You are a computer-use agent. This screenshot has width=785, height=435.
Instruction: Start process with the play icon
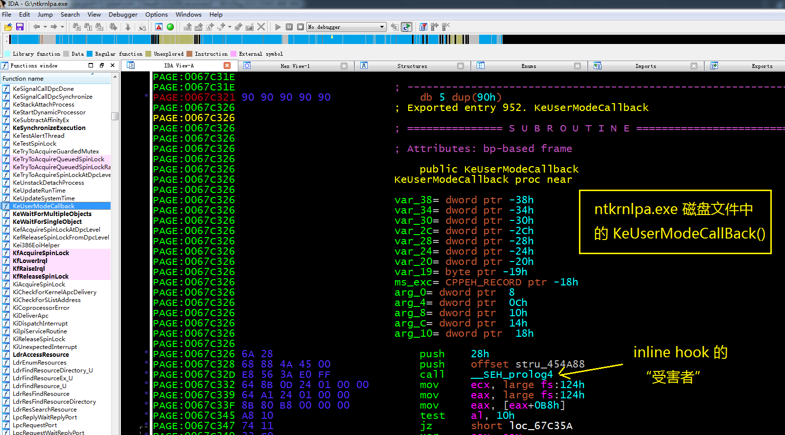point(278,27)
